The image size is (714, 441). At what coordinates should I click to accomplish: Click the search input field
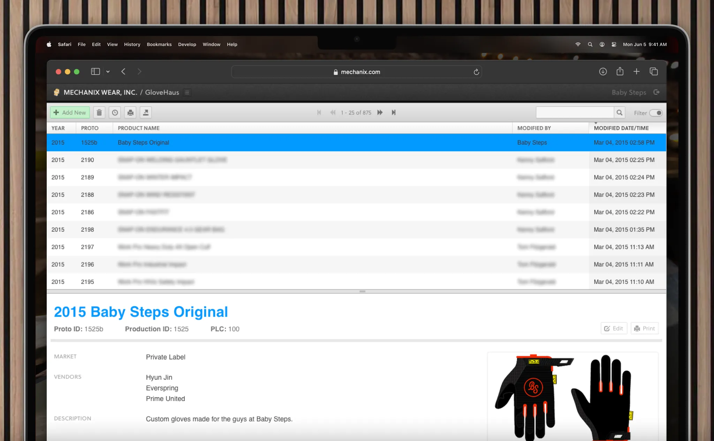click(x=575, y=113)
